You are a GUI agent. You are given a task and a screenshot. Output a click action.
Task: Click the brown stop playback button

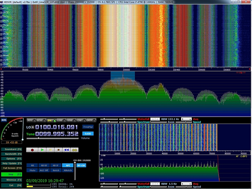click(58, 150)
